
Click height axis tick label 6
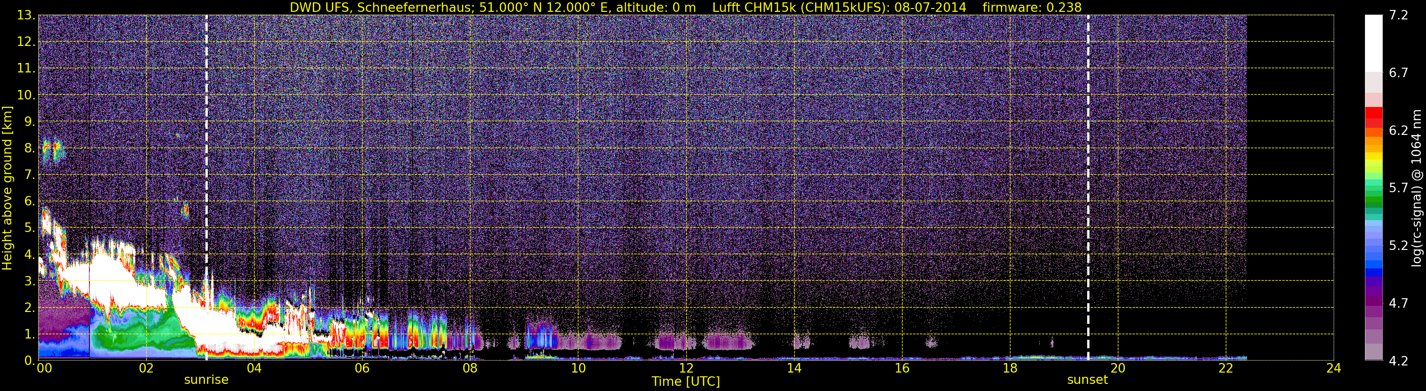pos(29,202)
